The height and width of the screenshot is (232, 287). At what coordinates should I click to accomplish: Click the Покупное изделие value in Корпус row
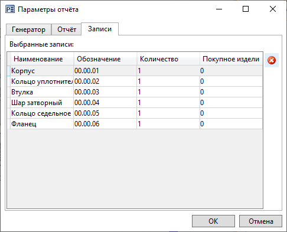[x=231, y=71]
